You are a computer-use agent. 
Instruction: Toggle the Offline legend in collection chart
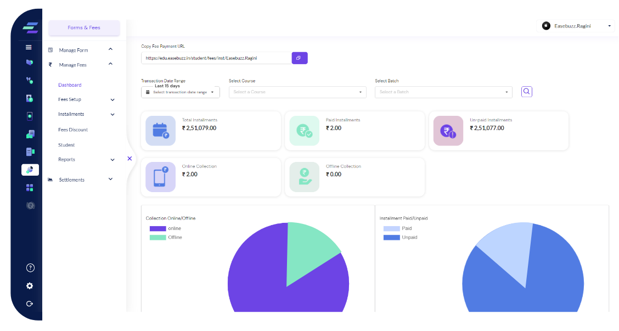coord(166,237)
